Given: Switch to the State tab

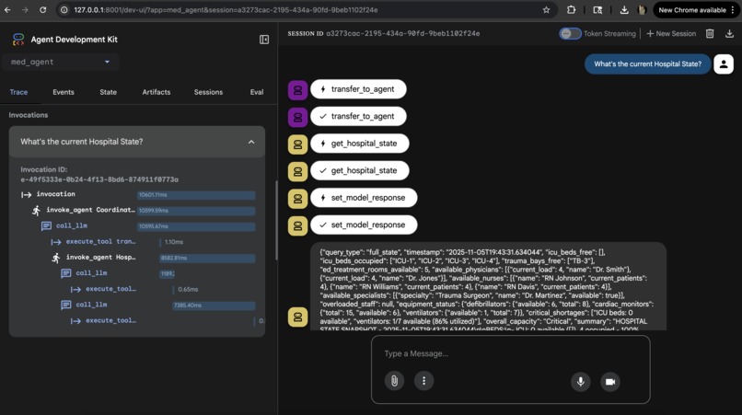Looking at the screenshot, I should point(108,92).
